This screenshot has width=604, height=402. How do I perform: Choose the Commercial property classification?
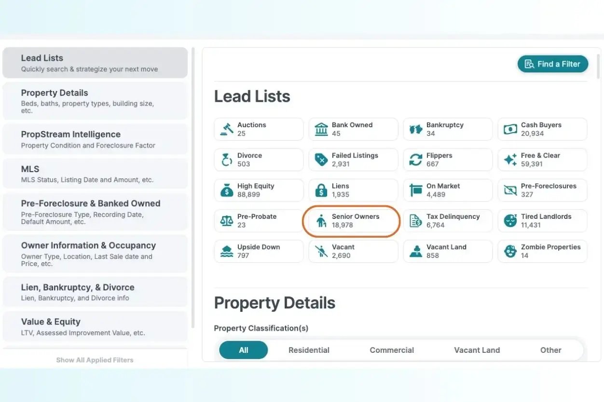tap(392, 350)
